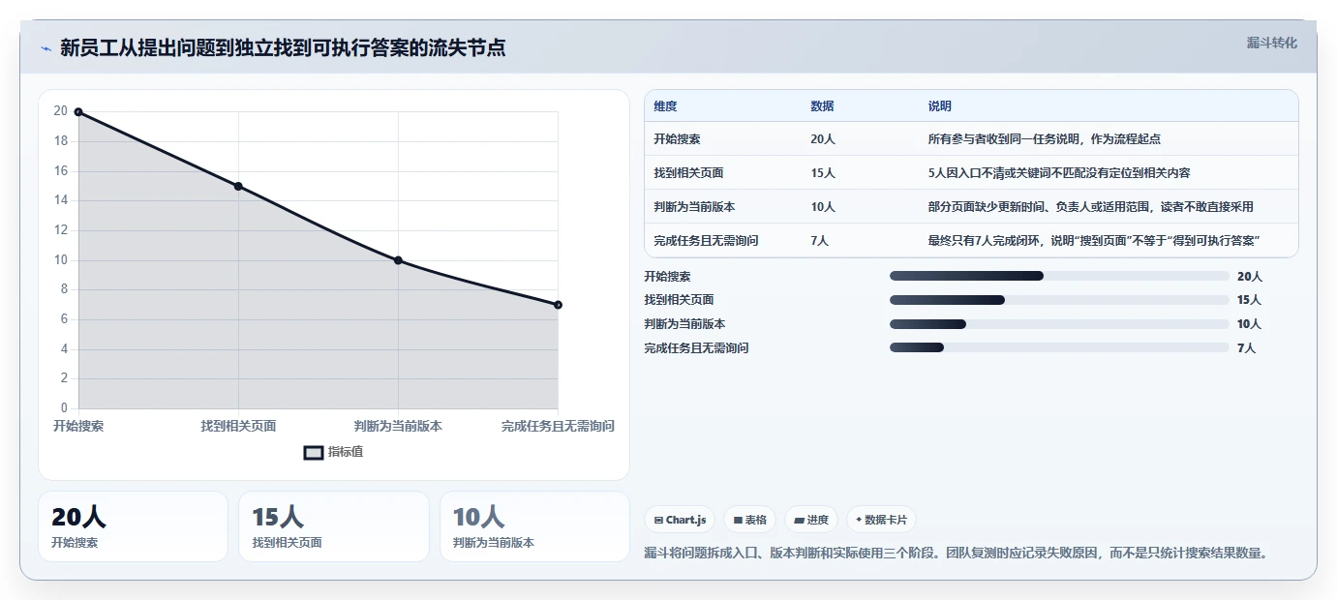
Task: Click the 数据 table column header
Action: point(822,105)
